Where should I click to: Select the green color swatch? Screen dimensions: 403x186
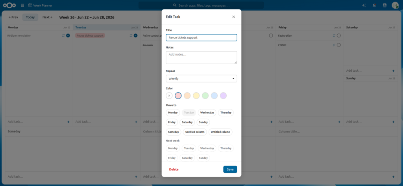tap(205, 96)
